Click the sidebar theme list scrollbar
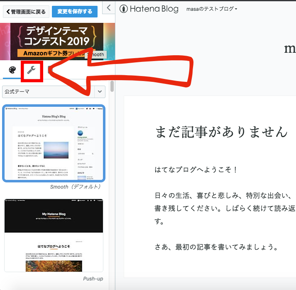Image resolution: width=296 pixels, height=290 pixels. click(x=112, y=86)
